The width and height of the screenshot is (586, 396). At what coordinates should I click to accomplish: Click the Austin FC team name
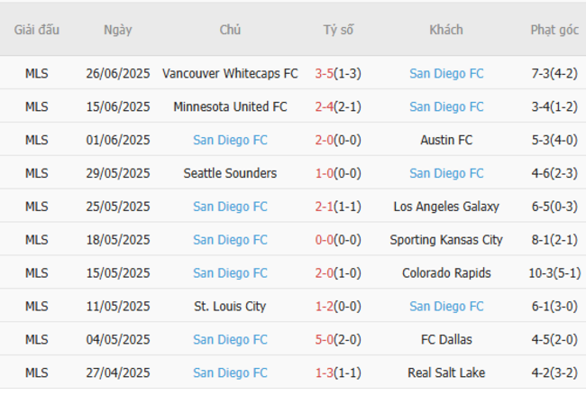coord(446,141)
